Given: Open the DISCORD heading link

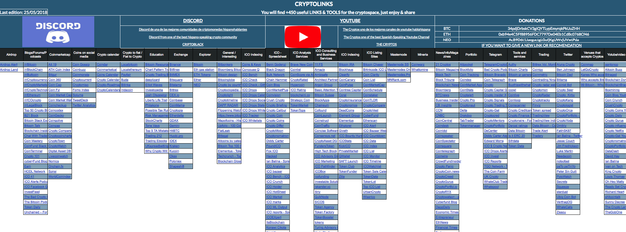Looking at the screenshot, I should pyautogui.click(x=193, y=21).
